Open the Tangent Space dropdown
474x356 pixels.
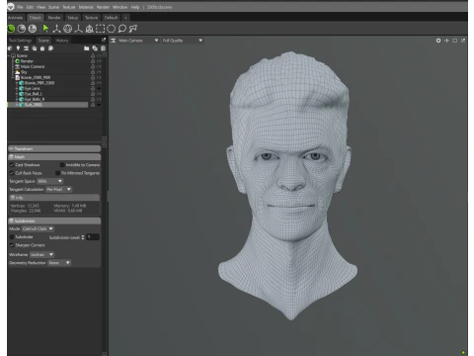pyautogui.click(x=49, y=181)
